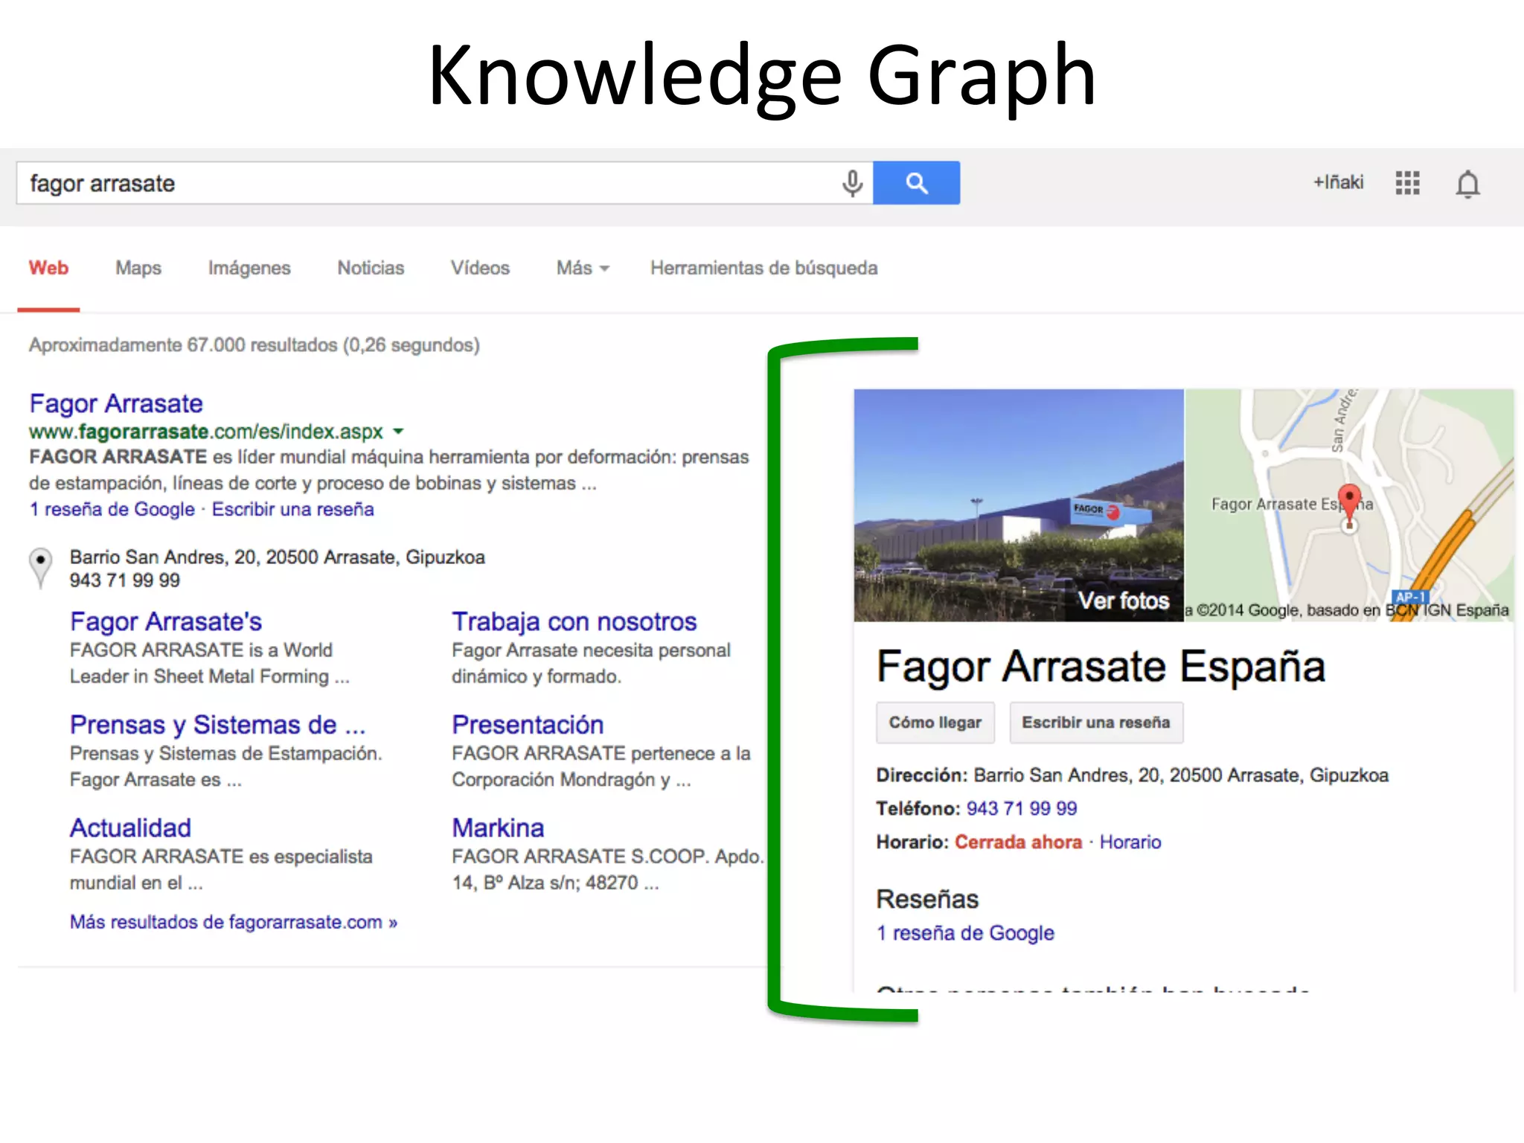This screenshot has height=1143, width=1524.
Task: Open the Actualidad sitelink
Action: (x=130, y=828)
